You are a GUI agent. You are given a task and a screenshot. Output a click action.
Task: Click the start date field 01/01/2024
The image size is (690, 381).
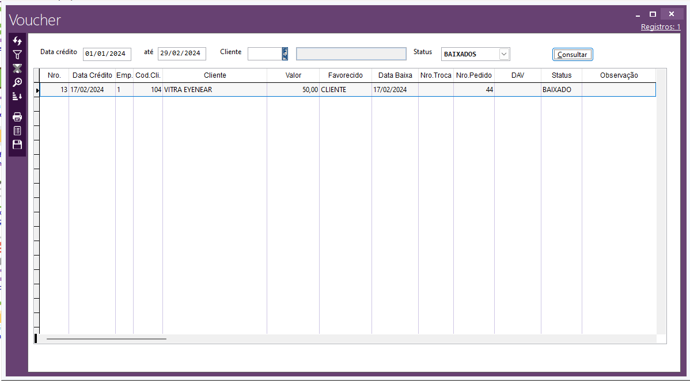[107, 54]
